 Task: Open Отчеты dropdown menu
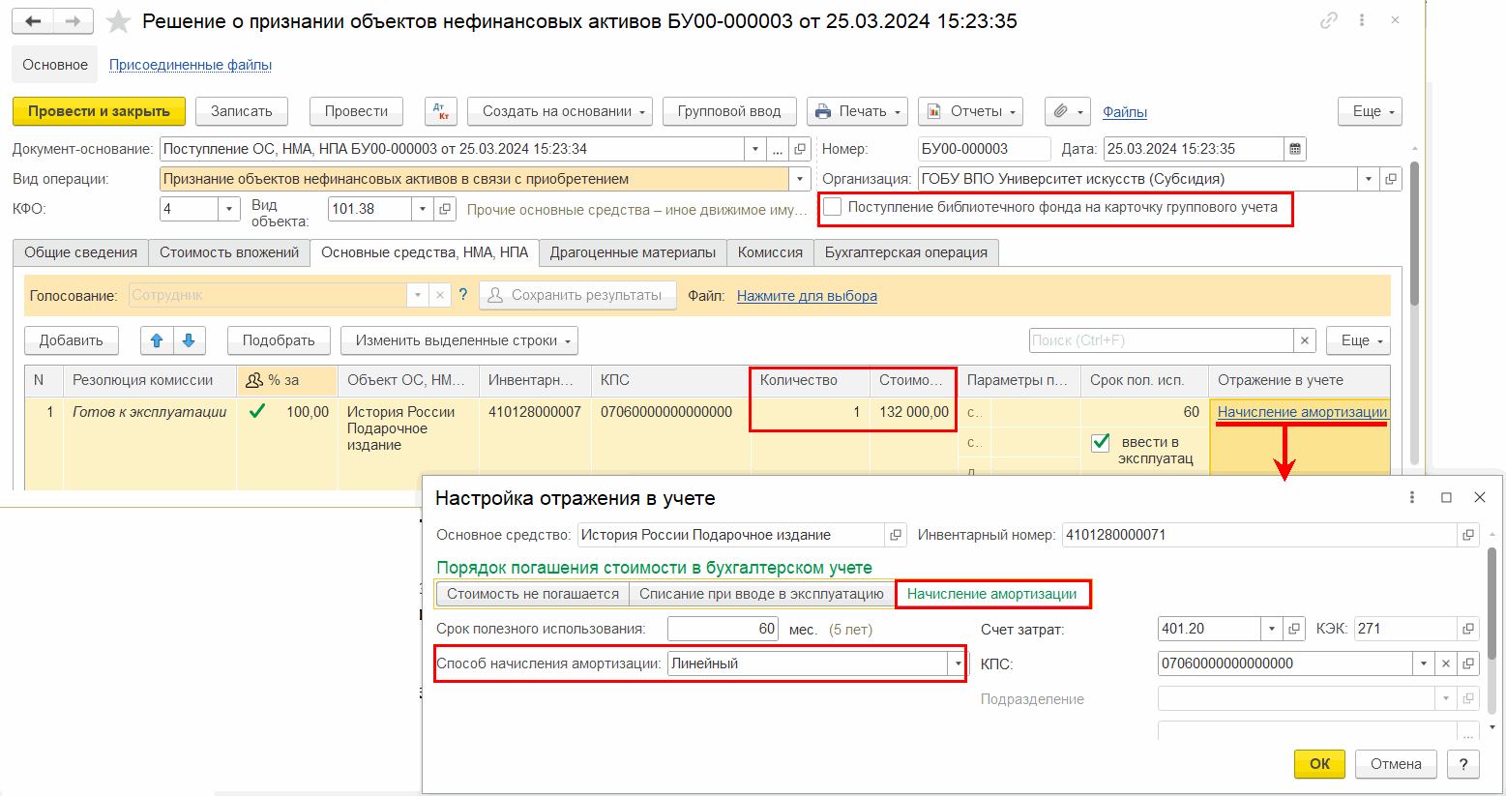[971, 111]
